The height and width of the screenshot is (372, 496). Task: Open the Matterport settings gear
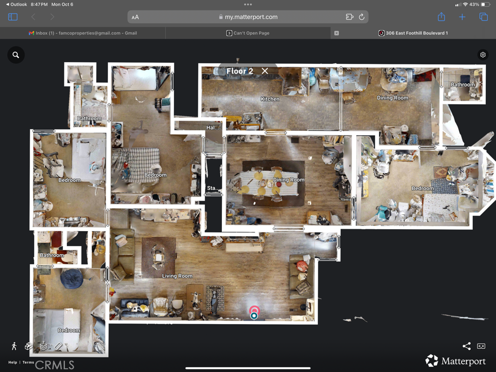coord(482,54)
